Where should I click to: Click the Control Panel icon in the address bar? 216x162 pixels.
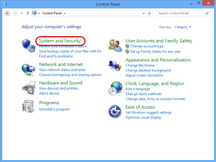(34, 13)
